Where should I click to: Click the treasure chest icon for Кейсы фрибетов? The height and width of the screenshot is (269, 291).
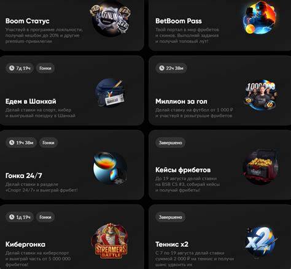(x=261, y=166)
